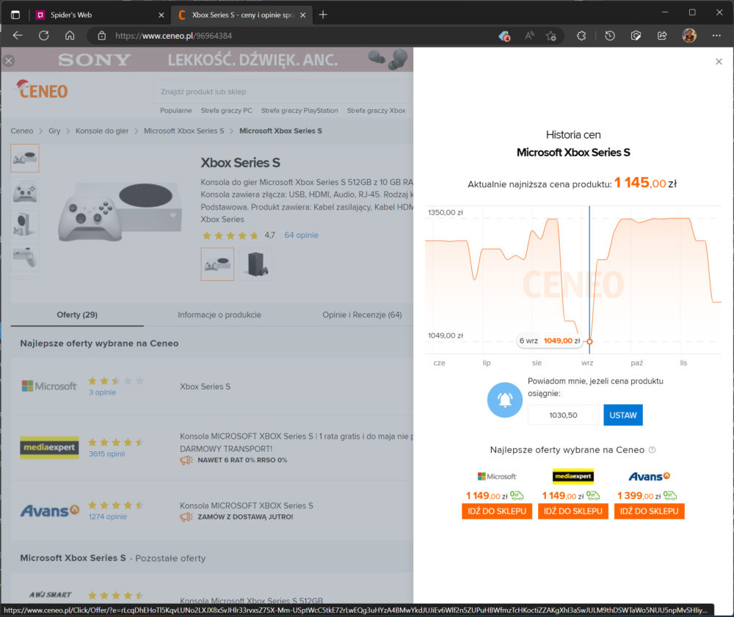734x617 pixels.
Task: Click the Konsole do gier breadcrumb
Action: (x=102, y=131)
